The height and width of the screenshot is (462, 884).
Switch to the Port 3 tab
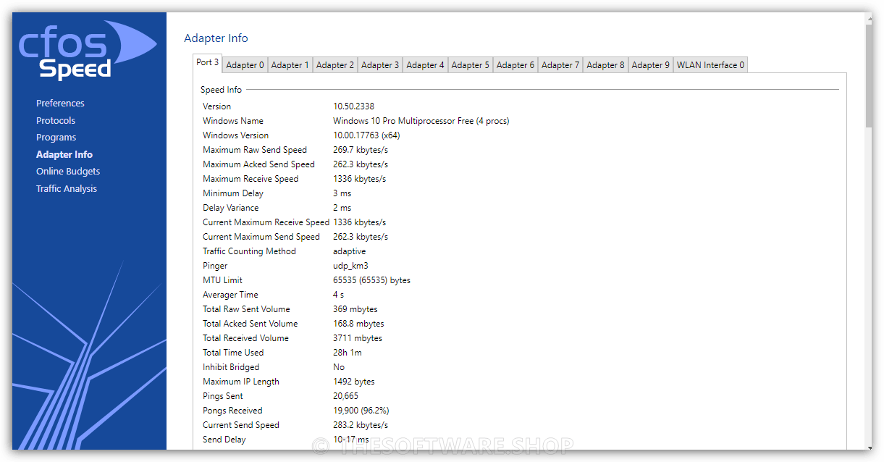207,63
